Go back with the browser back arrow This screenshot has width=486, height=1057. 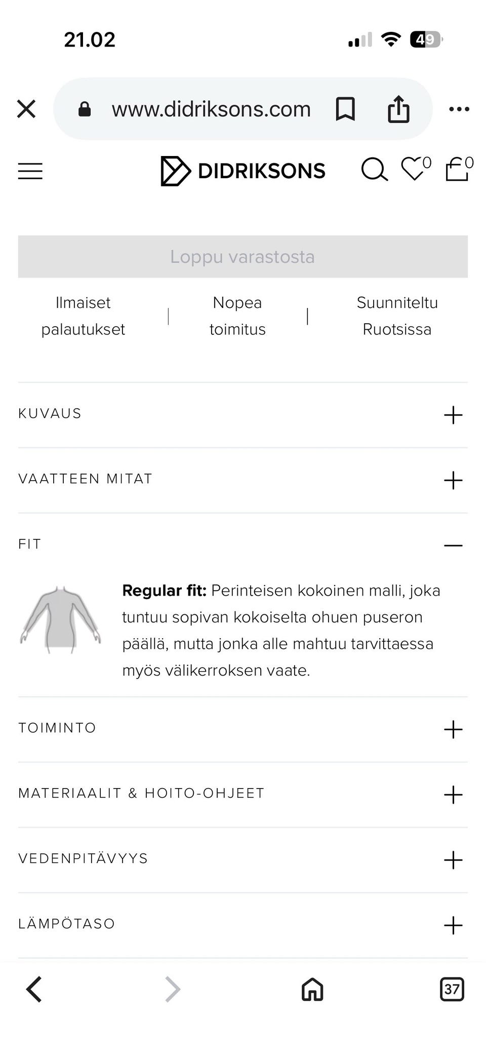34,989
